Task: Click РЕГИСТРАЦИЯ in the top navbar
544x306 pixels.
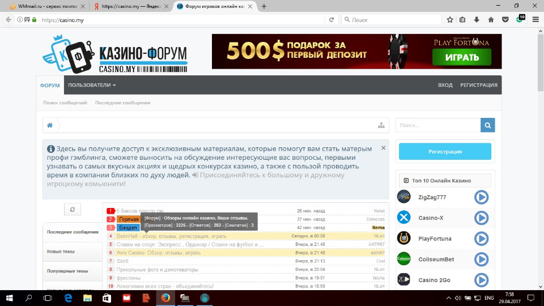Action: [x=479, y=85]
